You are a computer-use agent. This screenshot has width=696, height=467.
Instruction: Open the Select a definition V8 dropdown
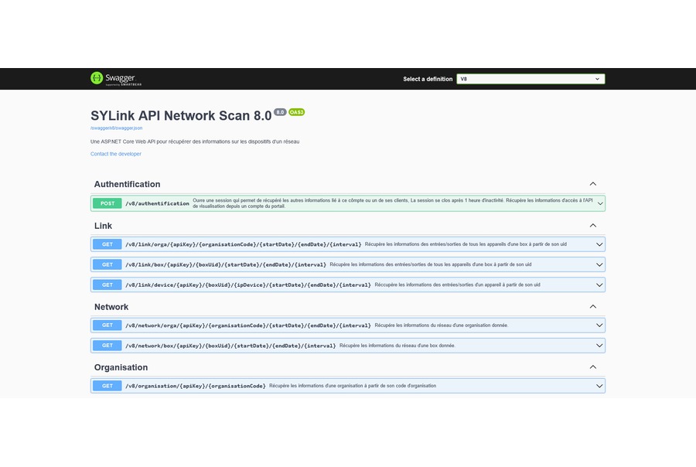point(531,79)
